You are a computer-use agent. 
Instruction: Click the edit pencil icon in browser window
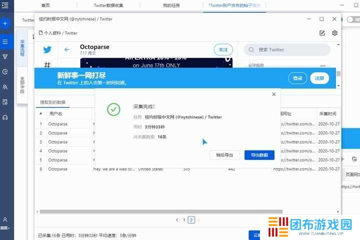322,33
